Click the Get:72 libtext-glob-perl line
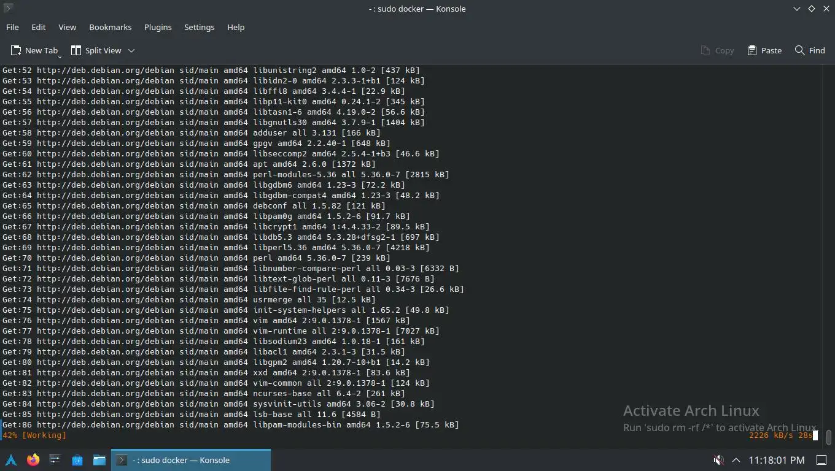The width and height of the screenshot is (835, 471). click(219, 278)
